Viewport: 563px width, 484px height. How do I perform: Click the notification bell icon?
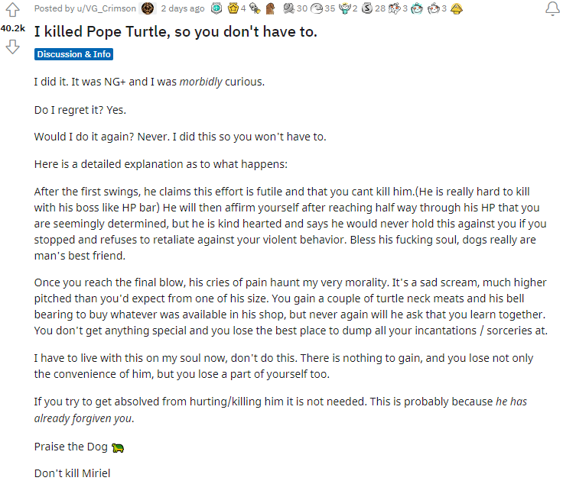[552, 8]
